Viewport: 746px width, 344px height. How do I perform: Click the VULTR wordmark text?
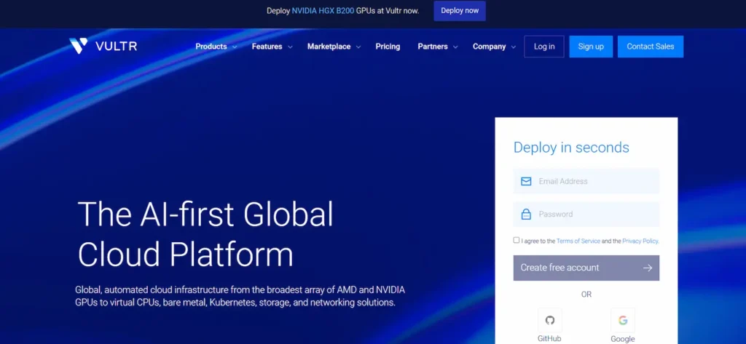[116, 47]
